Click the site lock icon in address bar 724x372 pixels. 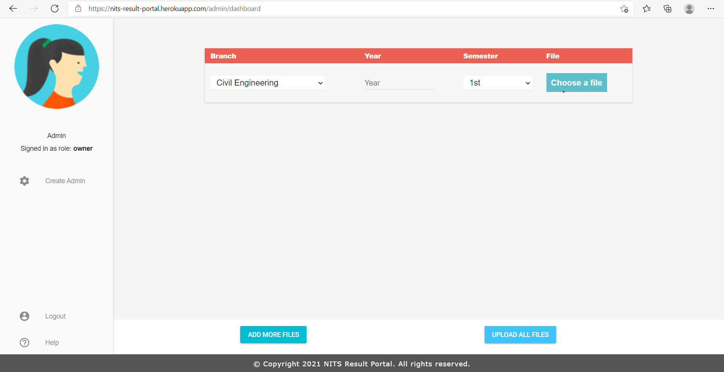[x=78, y=9]
